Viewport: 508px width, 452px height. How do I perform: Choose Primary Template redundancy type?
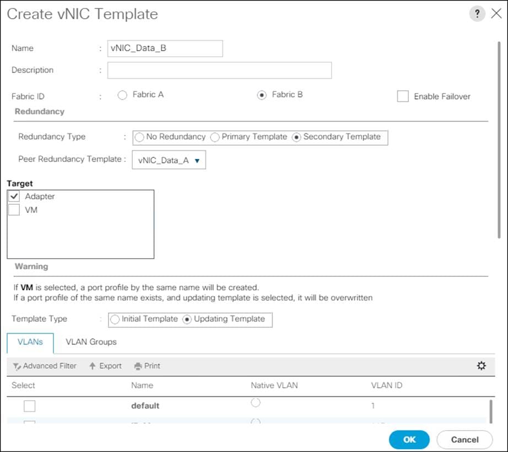[x=215, y=137]
